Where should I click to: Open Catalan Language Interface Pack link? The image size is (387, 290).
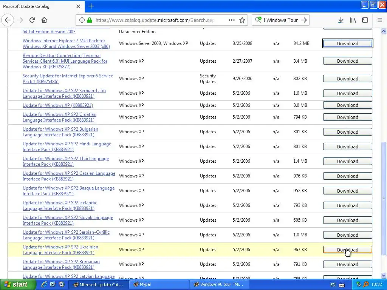(69, 176)
